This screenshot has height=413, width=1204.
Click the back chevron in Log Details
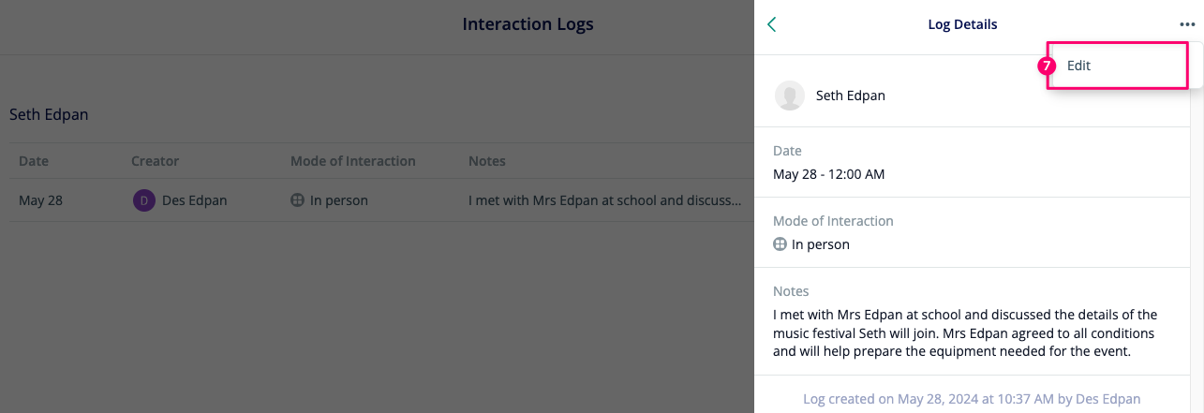pyautogui.click(x=772, y=24)
